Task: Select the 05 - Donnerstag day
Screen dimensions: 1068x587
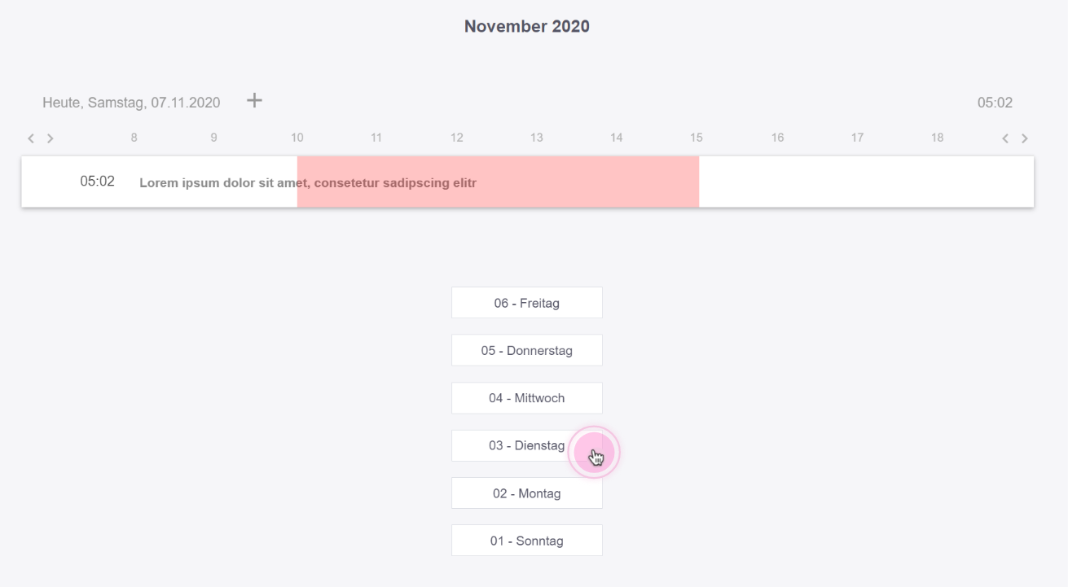Action: 526,351
